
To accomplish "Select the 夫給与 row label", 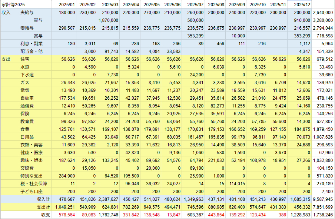I will click(27, 13).
